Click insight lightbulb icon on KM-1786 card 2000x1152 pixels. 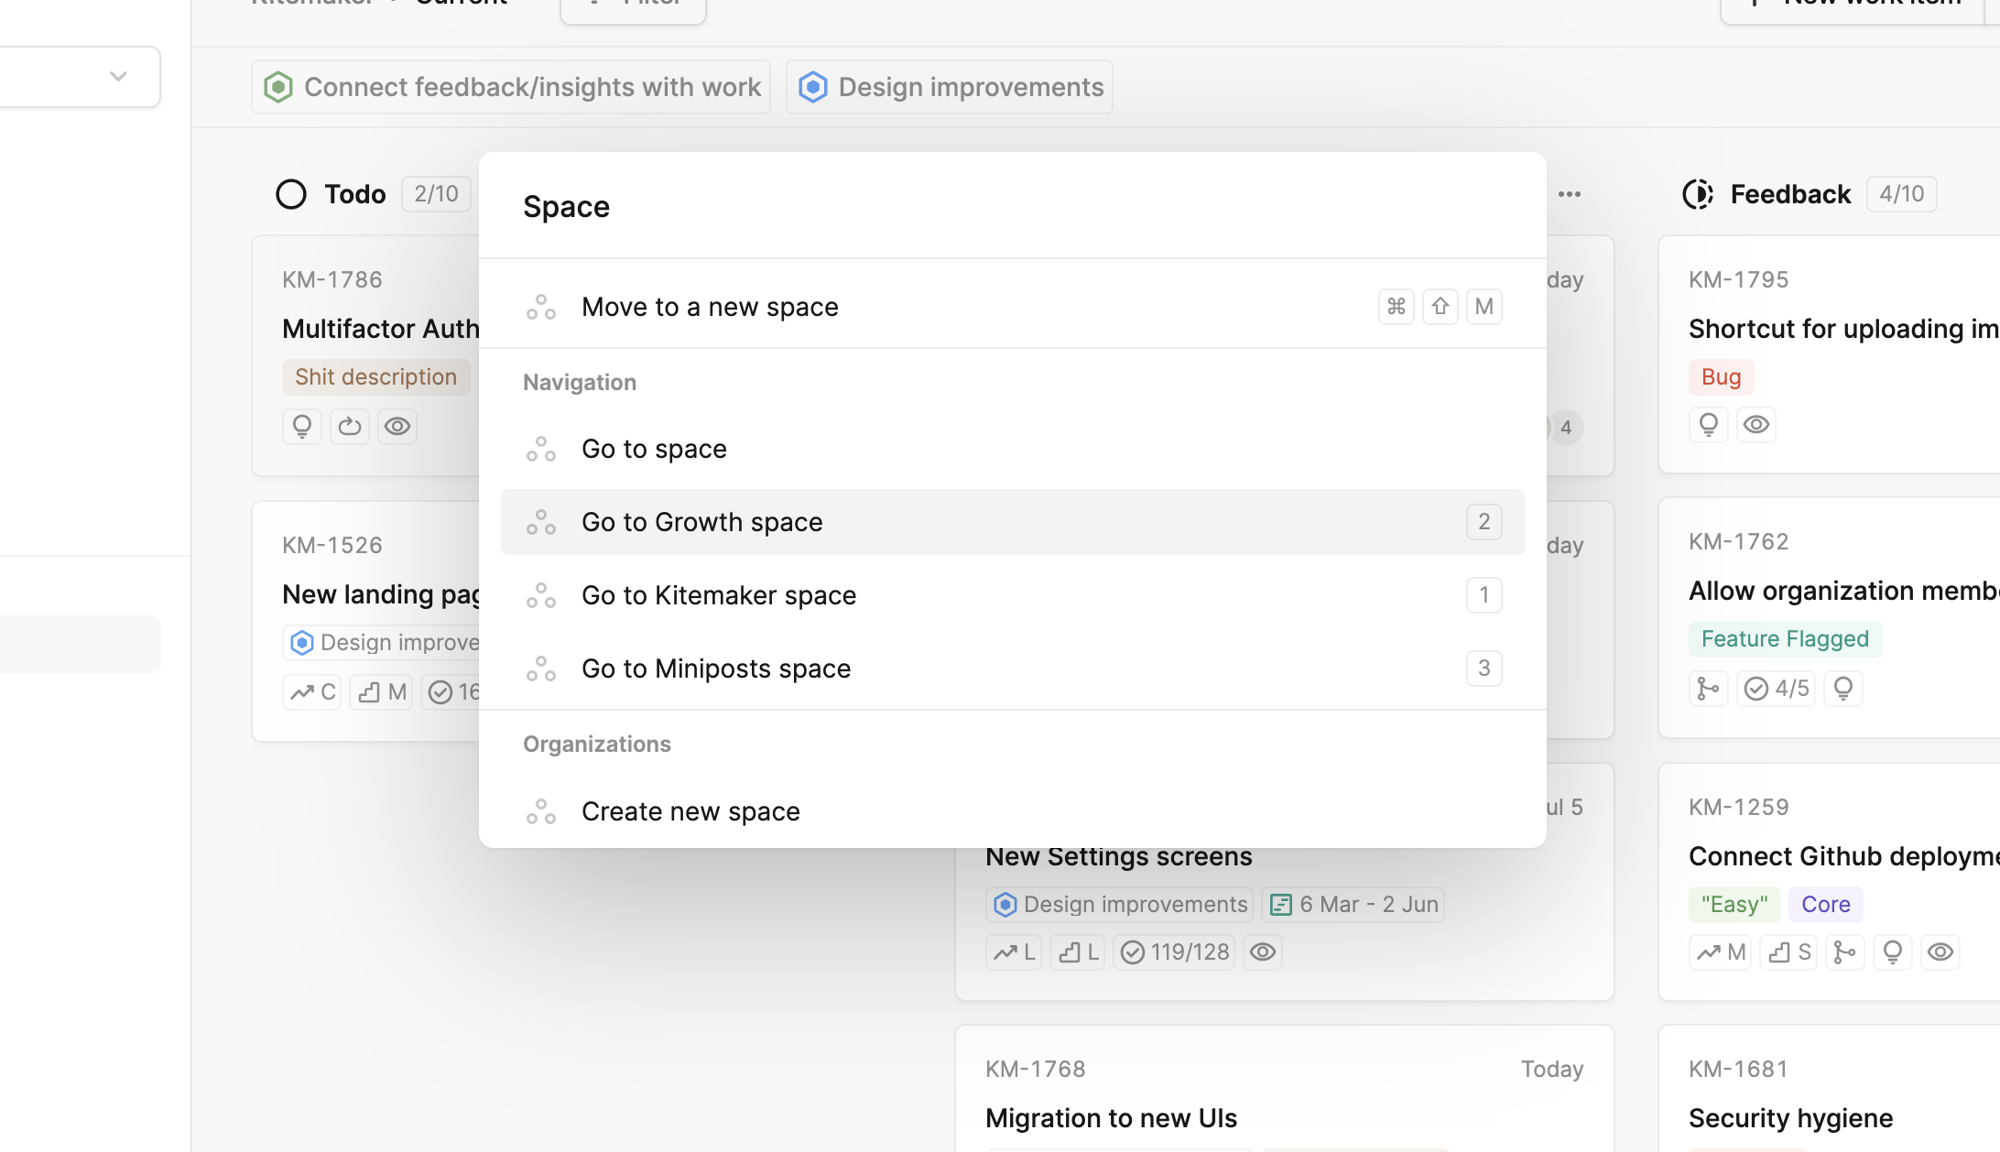(302, 427)
